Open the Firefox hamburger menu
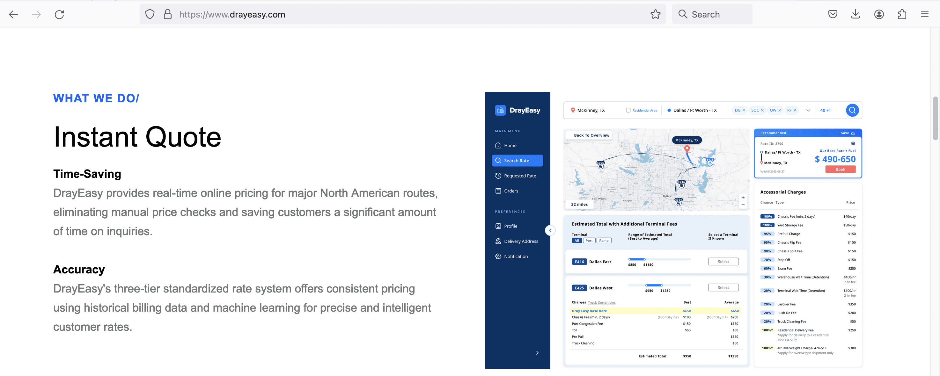940x376 pixels. 924,14
